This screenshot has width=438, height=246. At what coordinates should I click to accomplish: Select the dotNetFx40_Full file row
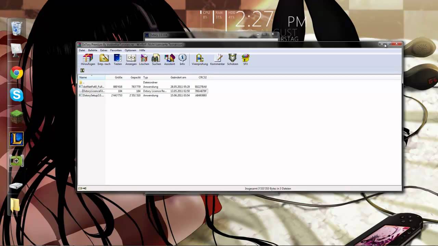[143, 87]
